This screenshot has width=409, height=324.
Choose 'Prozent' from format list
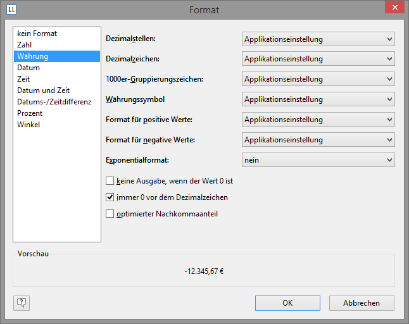click(30, 113)
